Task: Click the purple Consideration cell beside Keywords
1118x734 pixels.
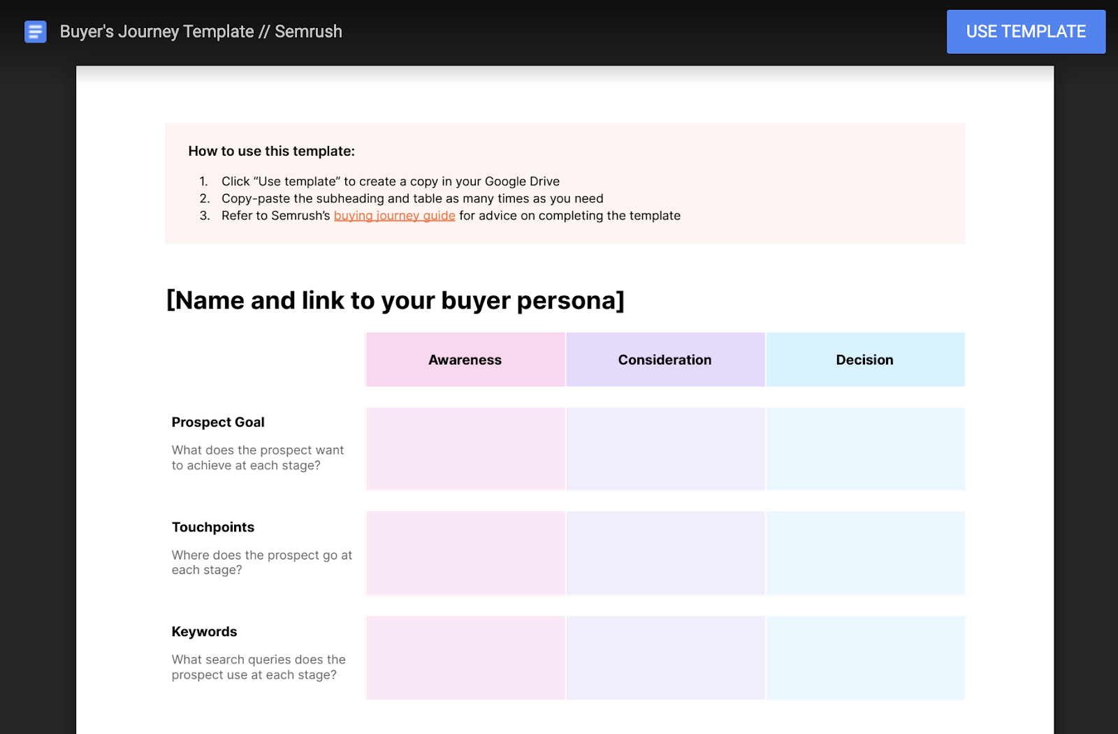Action: [665, 657]
